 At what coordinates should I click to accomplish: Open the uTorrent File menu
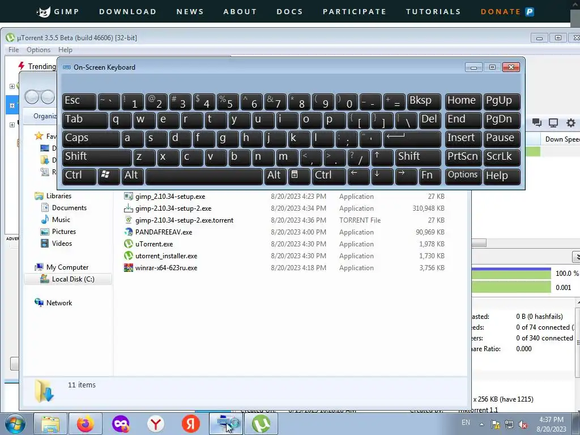(14, 50)
